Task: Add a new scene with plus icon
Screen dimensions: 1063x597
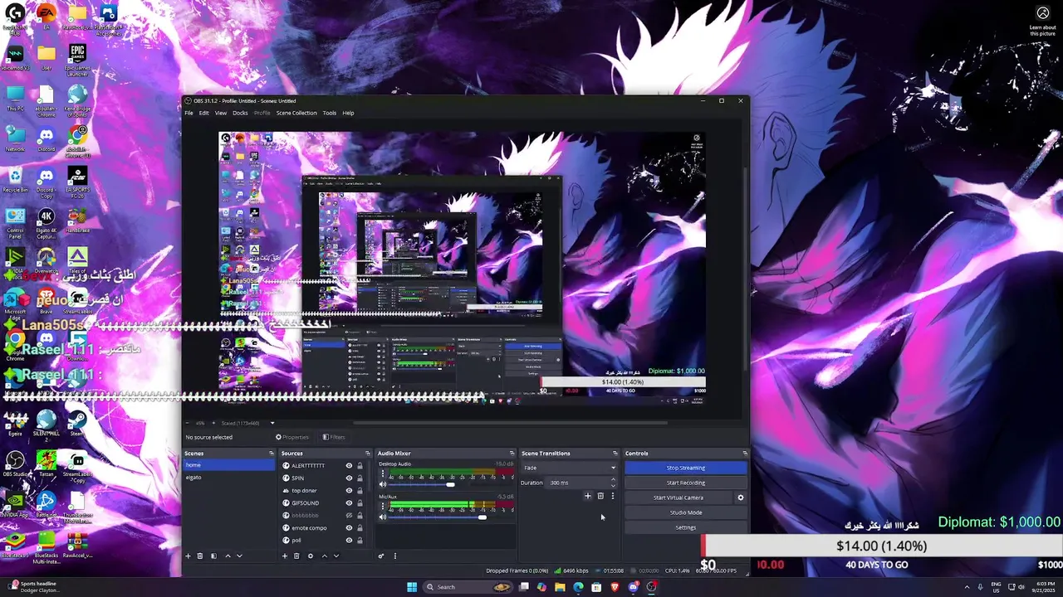Action: (x=188, y=556)
